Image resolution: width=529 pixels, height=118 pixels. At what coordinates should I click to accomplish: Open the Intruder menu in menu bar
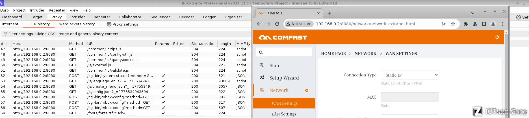click(37, 10)
